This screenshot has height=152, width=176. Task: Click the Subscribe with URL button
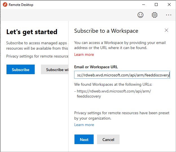[55, 69]
